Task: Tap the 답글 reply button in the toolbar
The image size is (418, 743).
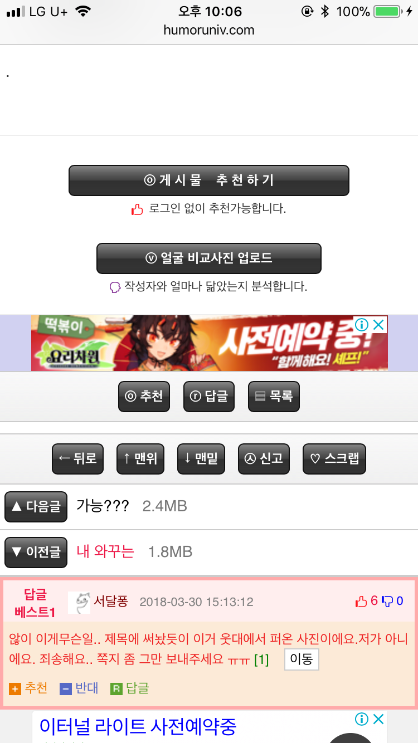Action: 209,397
